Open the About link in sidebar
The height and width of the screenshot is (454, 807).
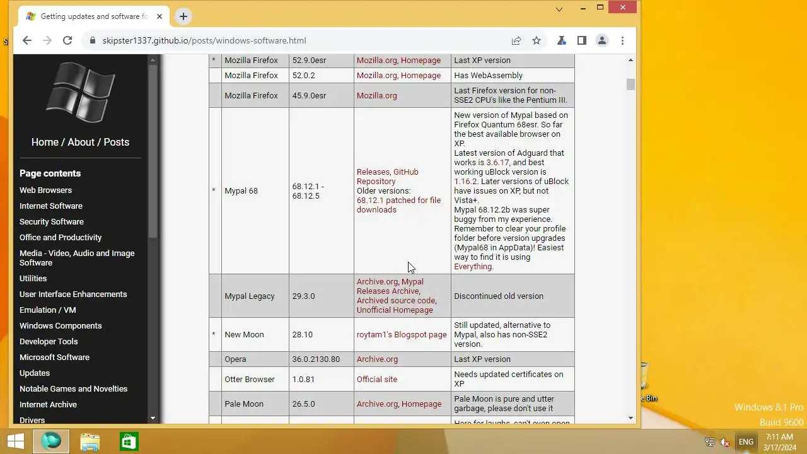tap(81, 142)
